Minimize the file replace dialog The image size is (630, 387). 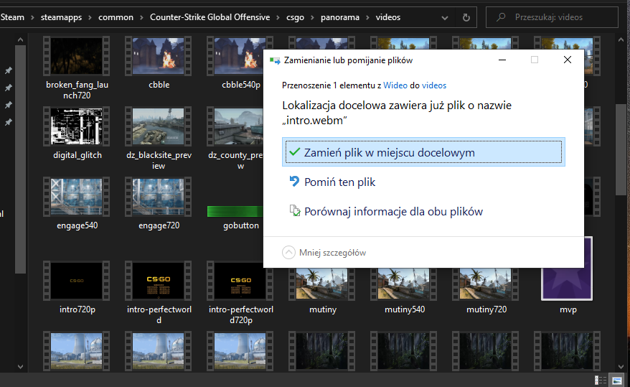502,60
